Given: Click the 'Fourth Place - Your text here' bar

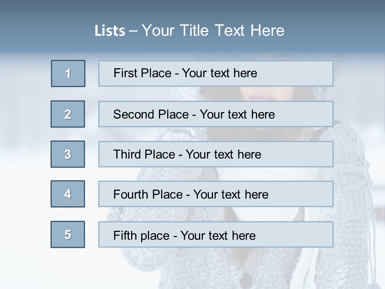Looking at the screenshot, I should [x=216, y=194].
